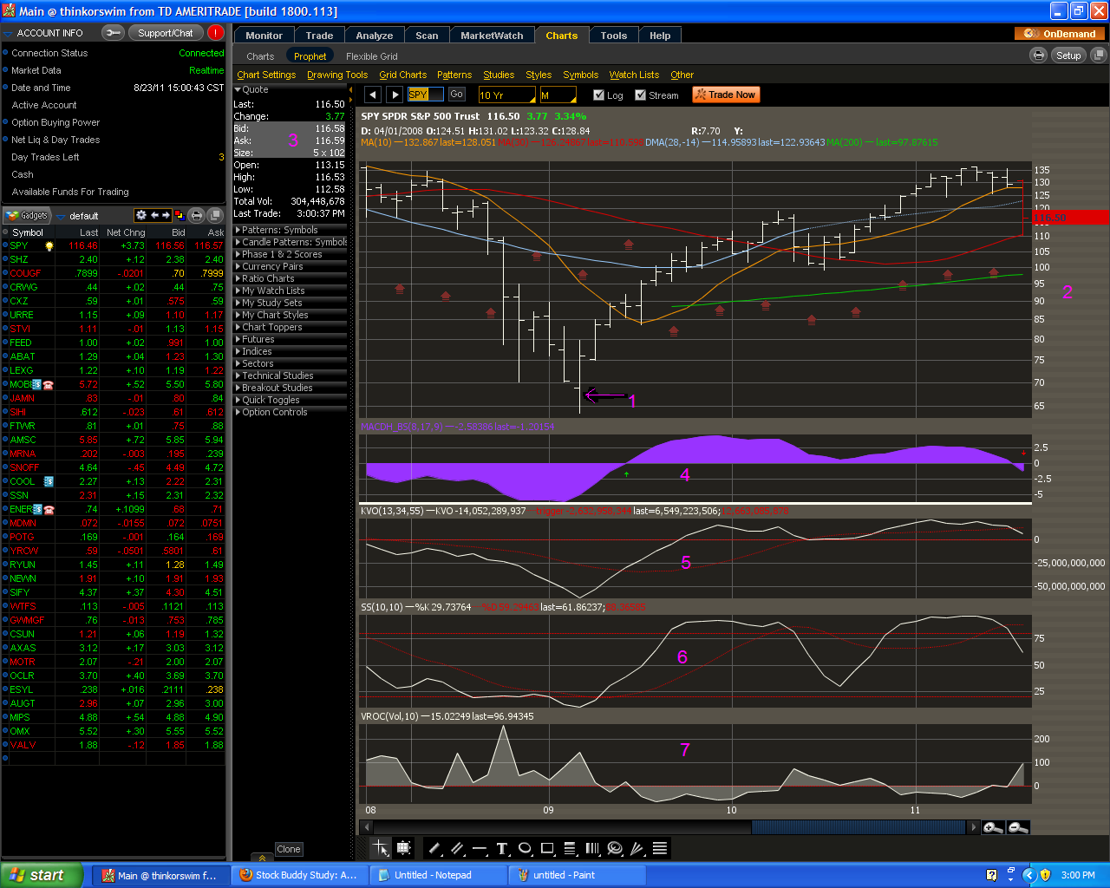Image resolution: width=1110 pixels, height=888 pixels.
Task: Detach the watchlist gadget window
Action: [x=217, y=215]
